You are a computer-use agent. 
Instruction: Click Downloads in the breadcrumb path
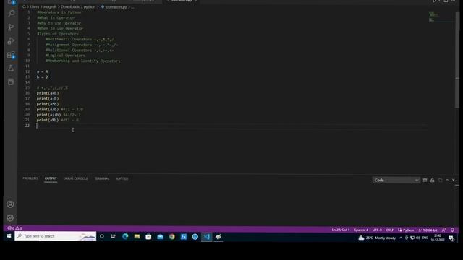(70, 6)
